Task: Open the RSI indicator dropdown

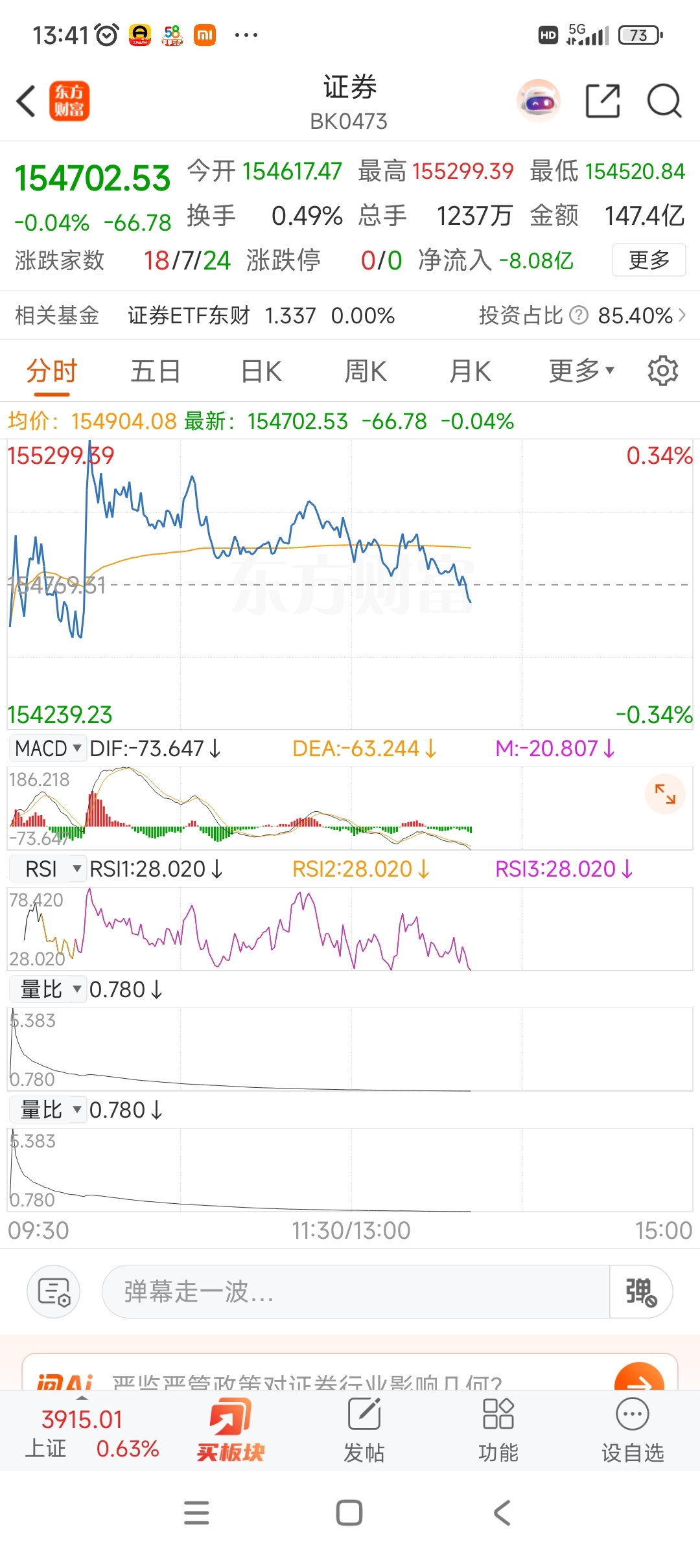Action: pos(48,869)
